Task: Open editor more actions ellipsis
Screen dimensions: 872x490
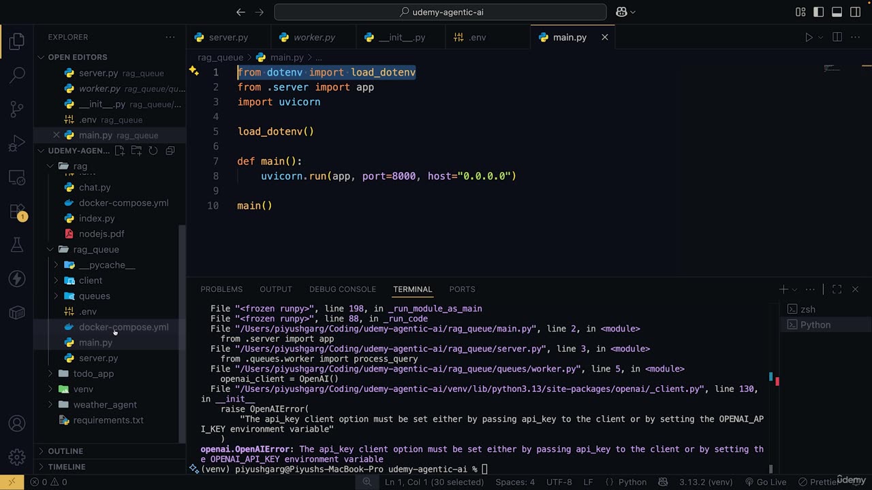Action: (856, 37)
